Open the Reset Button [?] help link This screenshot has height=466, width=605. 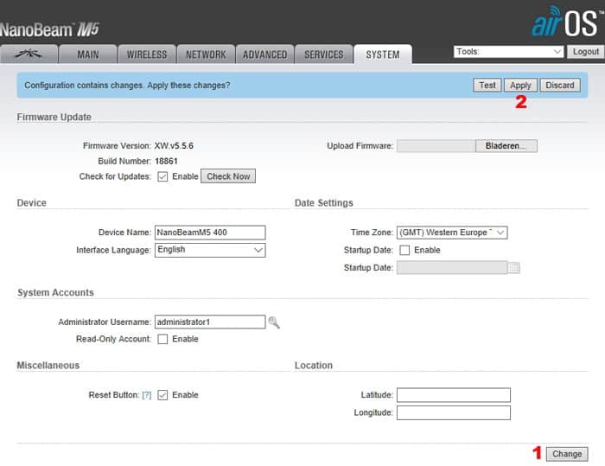pos(147,395)
